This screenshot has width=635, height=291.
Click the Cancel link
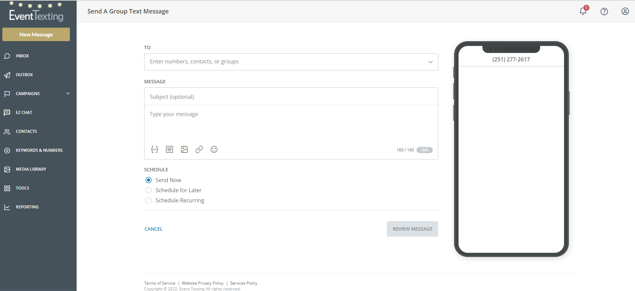154,229
